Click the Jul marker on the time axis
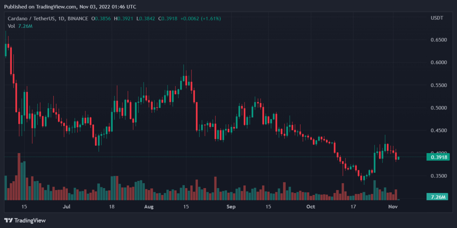This screenshot has width=457, height=228. coord(67,207)
